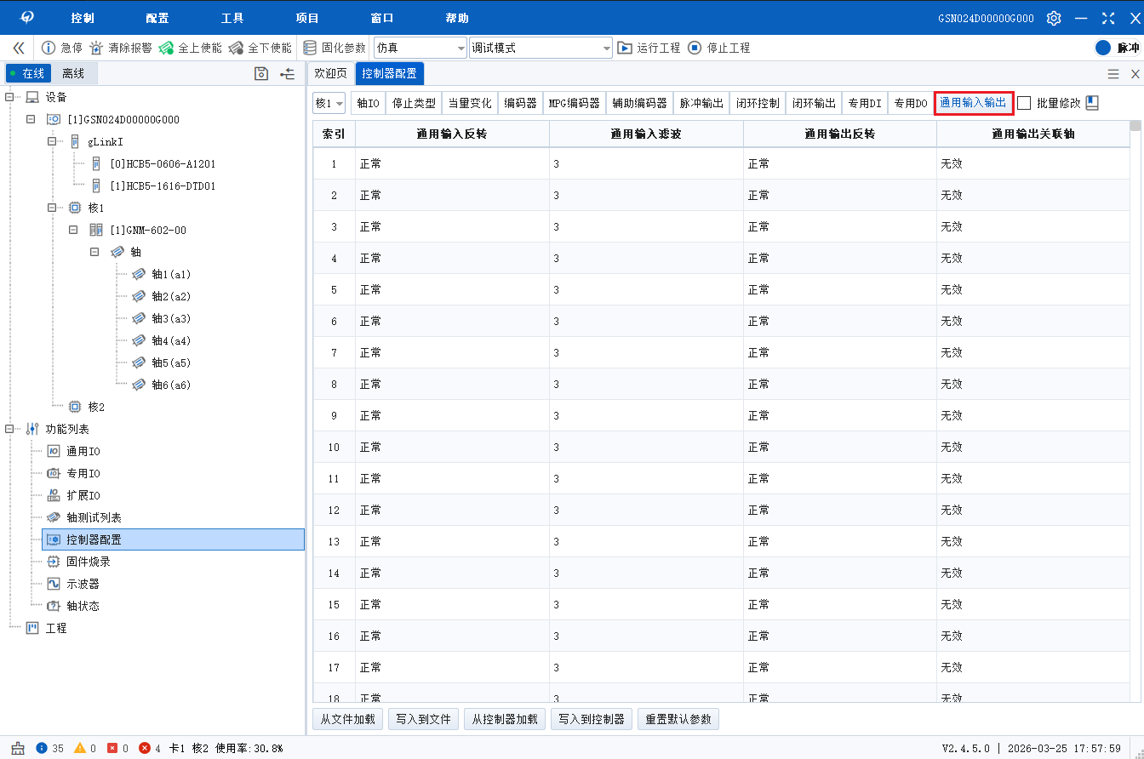Click the 清除报警 clear alarm icon
The width and height of the screenshot is (1144, 759).
click(96, 48)
